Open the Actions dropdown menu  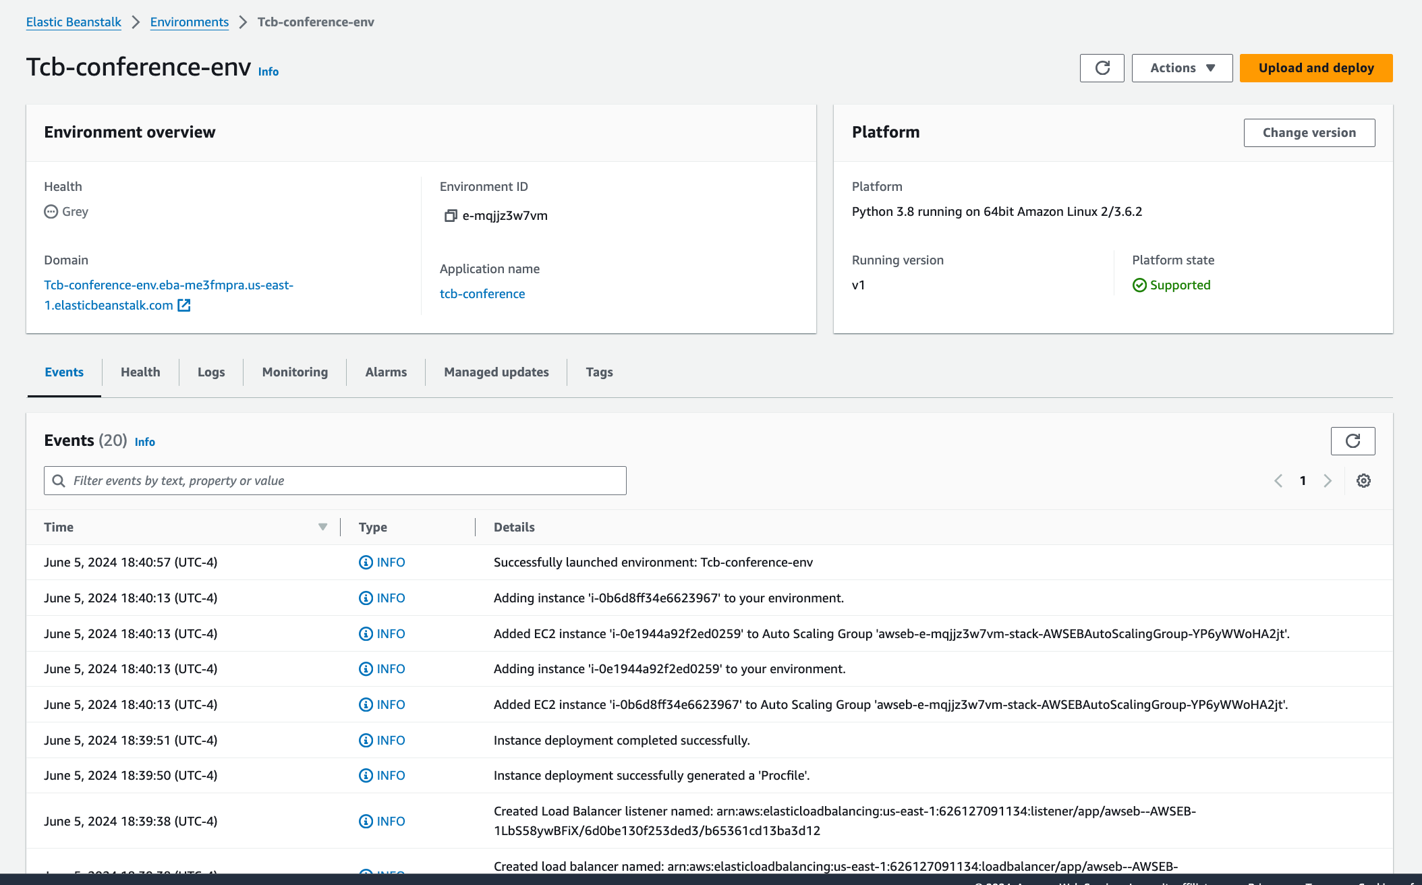tap(1182, 68)
